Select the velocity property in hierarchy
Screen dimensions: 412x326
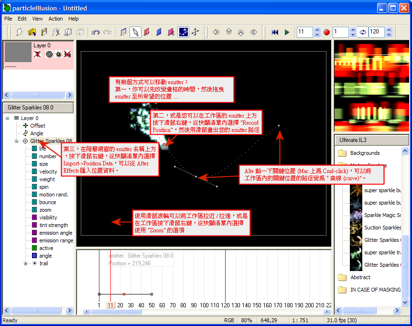pyautogui.click(x=48, y=172)
